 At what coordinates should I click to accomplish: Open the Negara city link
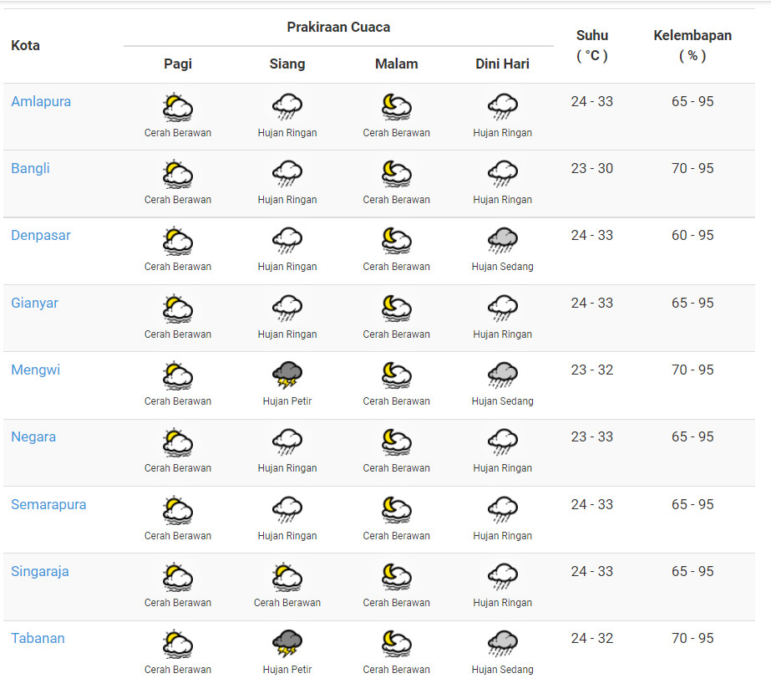tap(33, 436)
